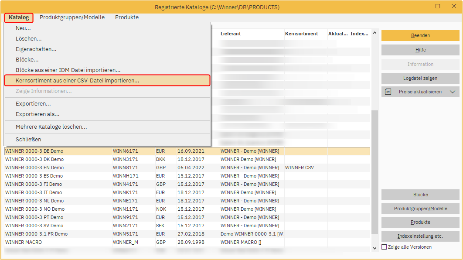Click the Hilfe button

420,50
